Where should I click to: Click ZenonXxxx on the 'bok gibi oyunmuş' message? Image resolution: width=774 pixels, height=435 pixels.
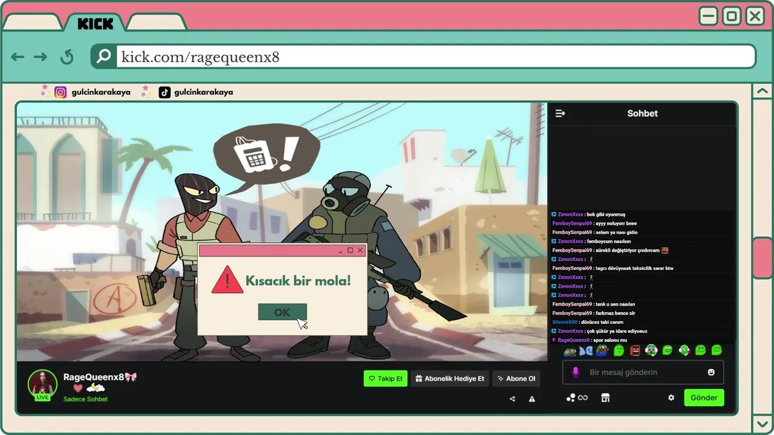pyautogui.click(x=571, y=214)
